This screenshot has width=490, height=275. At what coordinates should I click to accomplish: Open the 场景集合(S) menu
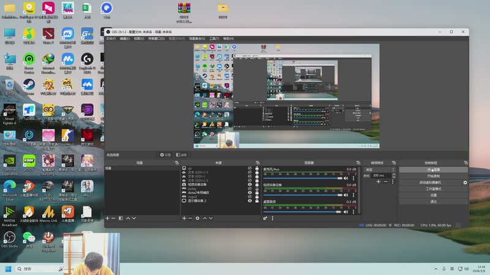(x=197, y=38)
